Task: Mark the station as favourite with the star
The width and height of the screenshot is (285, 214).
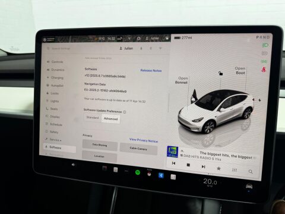Action: (218, 168)
